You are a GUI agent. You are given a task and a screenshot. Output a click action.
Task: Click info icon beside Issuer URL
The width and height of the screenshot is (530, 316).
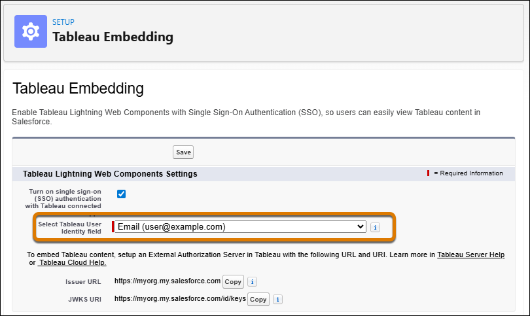pos(252,281)
